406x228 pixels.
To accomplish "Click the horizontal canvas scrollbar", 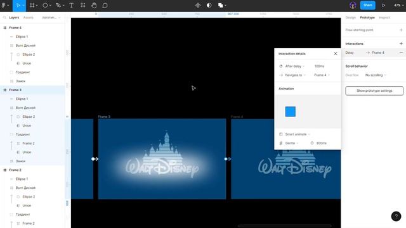I will pos(284,225).
